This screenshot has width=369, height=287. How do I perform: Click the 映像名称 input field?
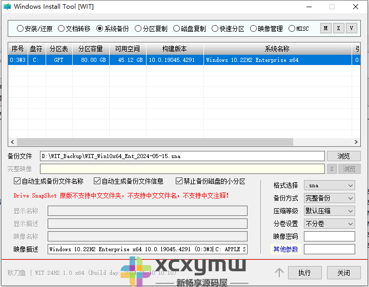pyautogui.click(x=147, y=236)
